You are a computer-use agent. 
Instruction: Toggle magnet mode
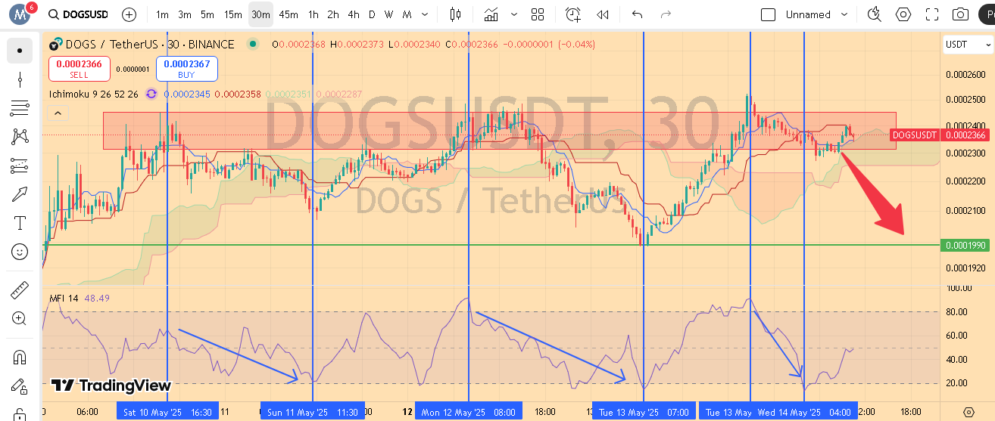[x=20, y=356]
